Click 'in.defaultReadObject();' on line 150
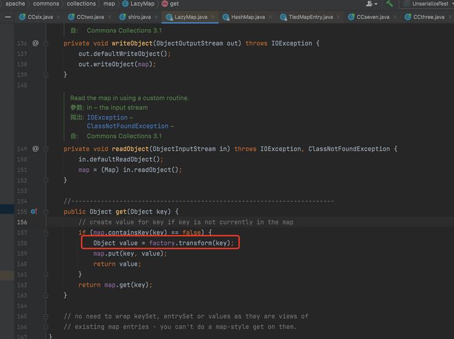The height and width of the screenshot is (339, 454). coord(120,159)
